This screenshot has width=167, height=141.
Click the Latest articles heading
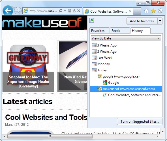27,102
